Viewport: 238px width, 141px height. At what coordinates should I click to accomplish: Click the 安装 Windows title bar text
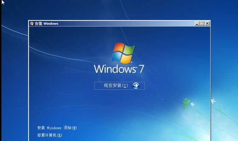46,24
